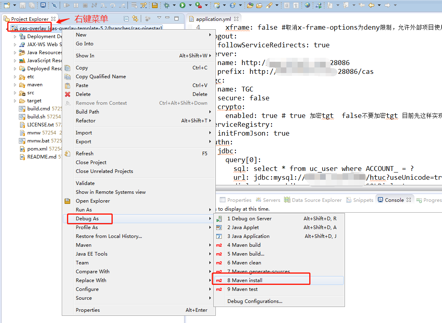Click the Open Type folder icon in toolbar
This screenshot has width=442, height=323.
click(250, 5)
